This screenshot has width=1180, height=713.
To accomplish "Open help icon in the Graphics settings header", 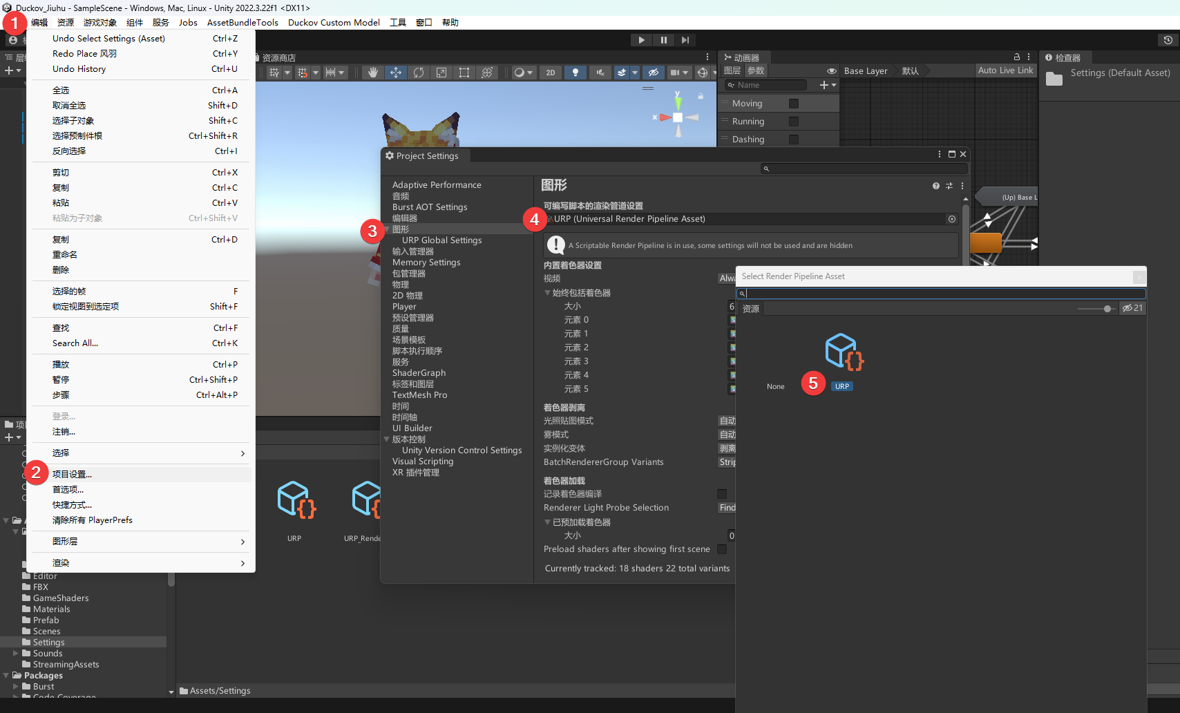I will pyautogui.click(x=935, y=186).
